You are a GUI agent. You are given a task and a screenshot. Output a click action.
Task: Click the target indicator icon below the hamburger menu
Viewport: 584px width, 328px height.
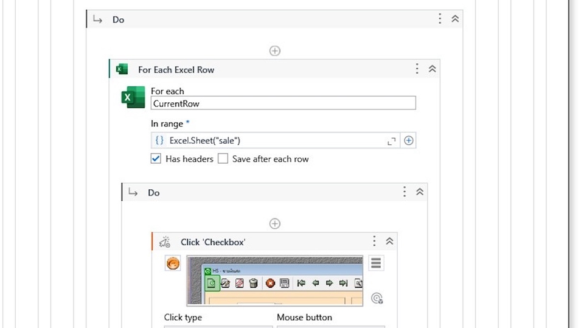pos(377,298)
